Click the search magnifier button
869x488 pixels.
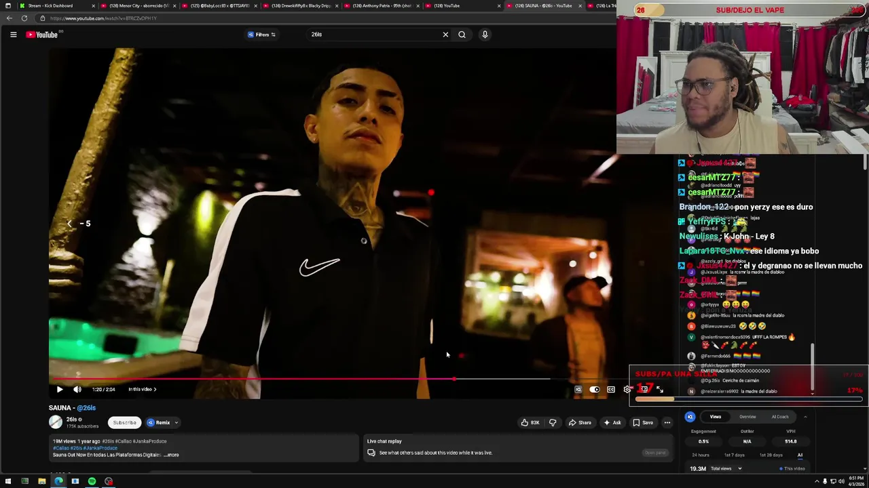click(462, 35)
